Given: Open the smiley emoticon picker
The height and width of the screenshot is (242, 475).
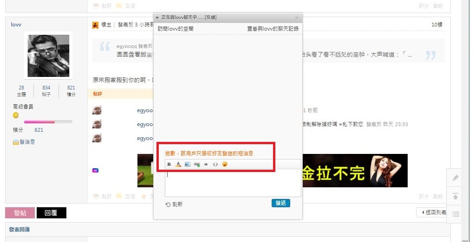Looking at the screenshot, I should pyautogui.click(x=224, y=164).
